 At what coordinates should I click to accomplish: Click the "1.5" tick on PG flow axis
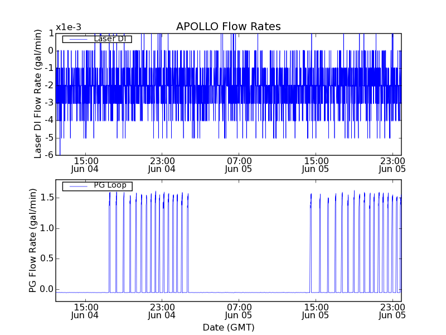47,198
